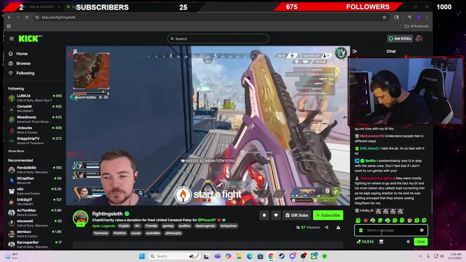The image size is (466, 262).
Task: Open PandaSkills recommended channel
Action: pos(35,170)
